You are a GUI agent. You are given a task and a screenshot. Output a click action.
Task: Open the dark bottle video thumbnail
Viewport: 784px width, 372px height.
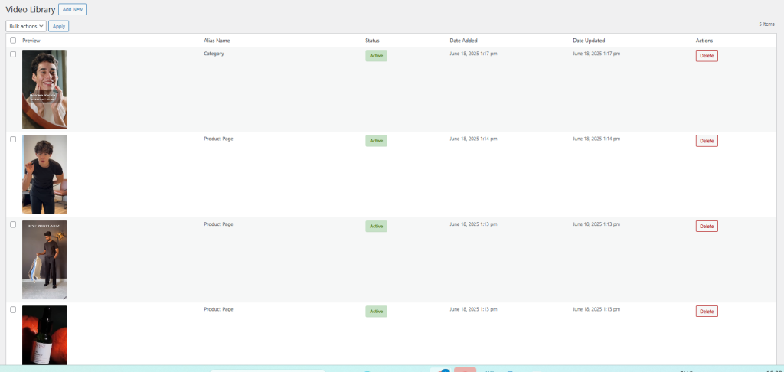(44, 335)
